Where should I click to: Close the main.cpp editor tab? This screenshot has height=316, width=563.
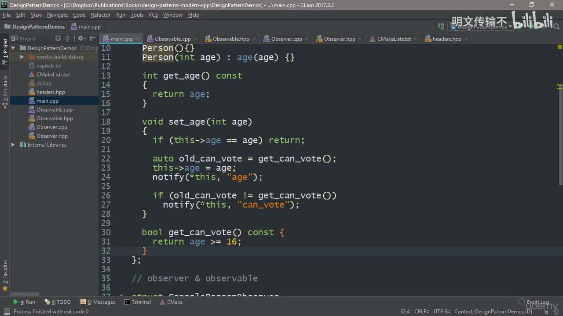tap(137, 39)
